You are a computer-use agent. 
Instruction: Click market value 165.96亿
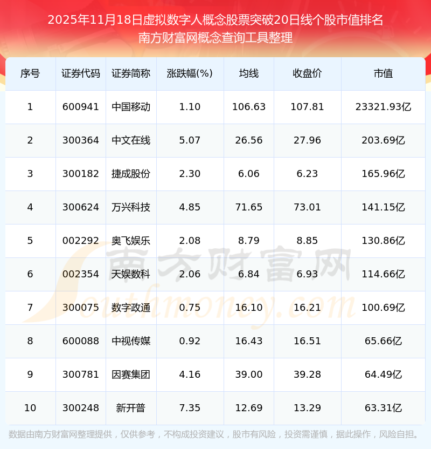tap(383, 174)
